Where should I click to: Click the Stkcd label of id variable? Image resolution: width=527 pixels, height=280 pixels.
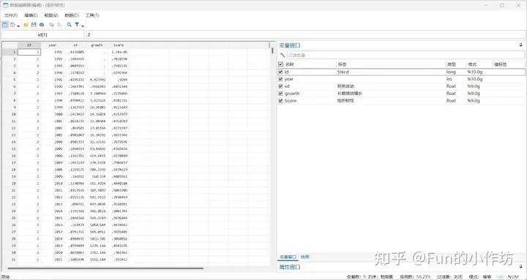(x=343, y=72)
